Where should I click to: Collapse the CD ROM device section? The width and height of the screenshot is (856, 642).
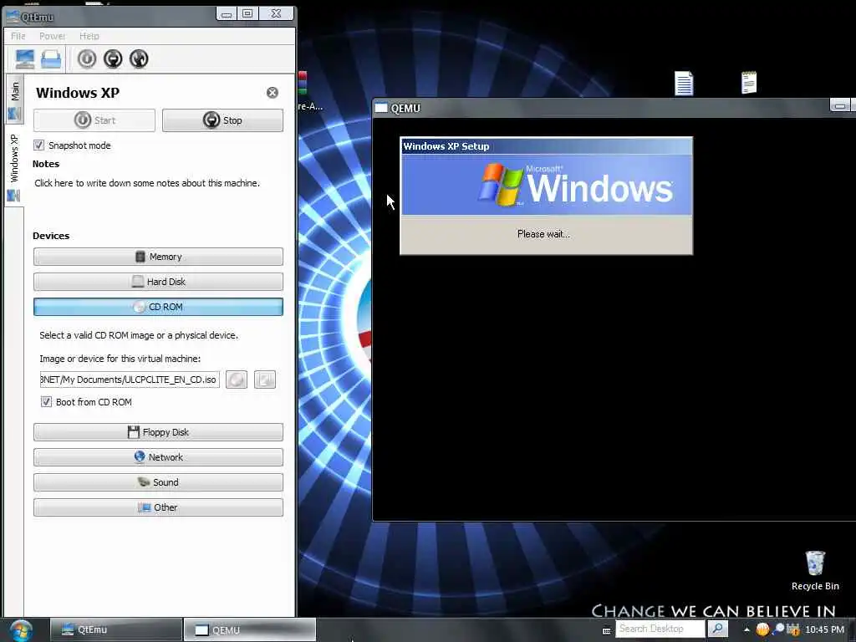pos(158,307)
